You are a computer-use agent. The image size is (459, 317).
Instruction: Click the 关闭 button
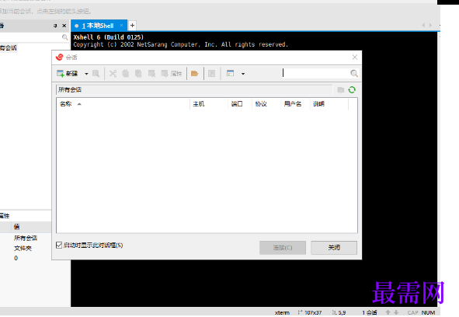[334, 248]
